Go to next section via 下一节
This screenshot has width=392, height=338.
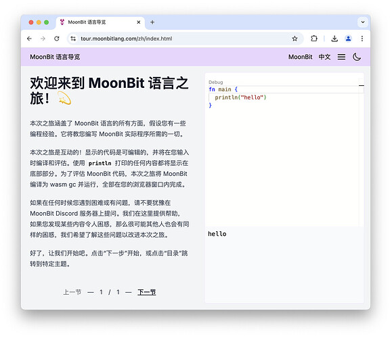147,292
